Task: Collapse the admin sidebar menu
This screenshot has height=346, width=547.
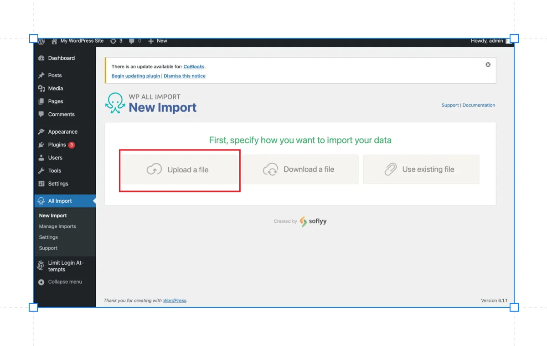Action: (65, 282)
